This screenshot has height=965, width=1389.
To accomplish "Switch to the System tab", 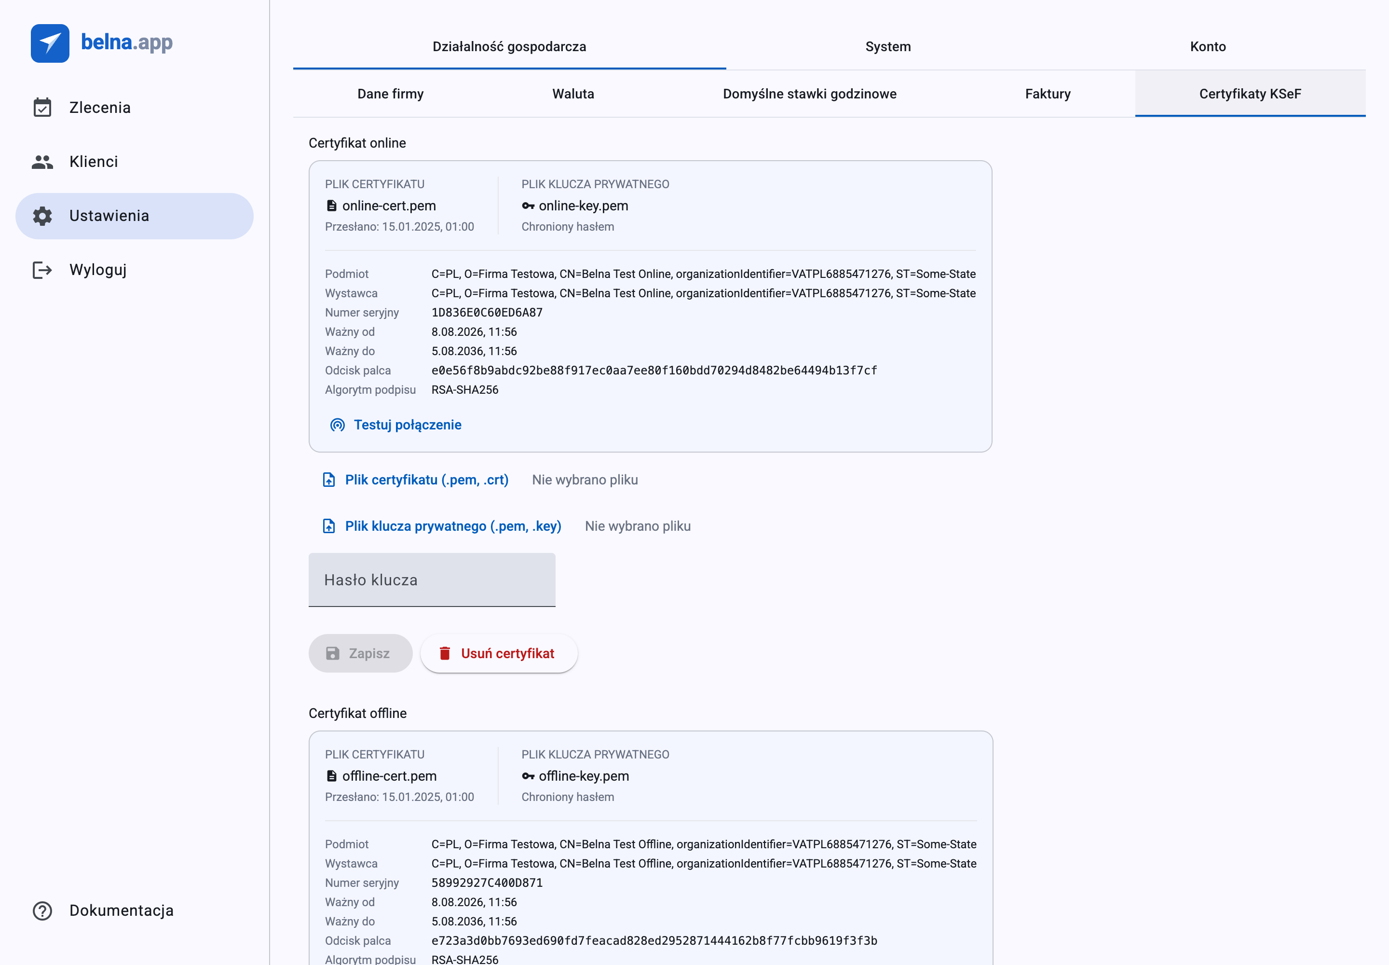I will [888, 46].
